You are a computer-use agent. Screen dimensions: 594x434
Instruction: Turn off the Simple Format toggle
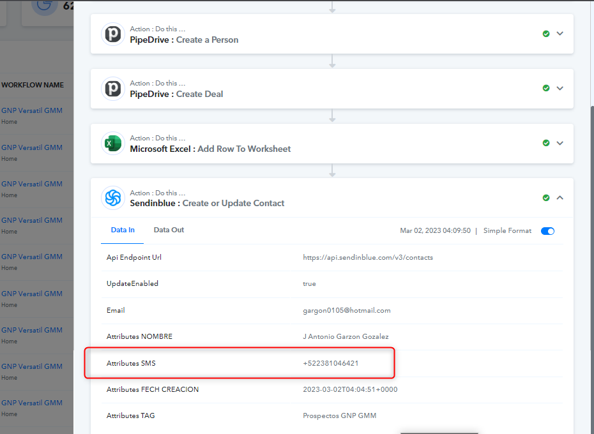pos(547,231)
